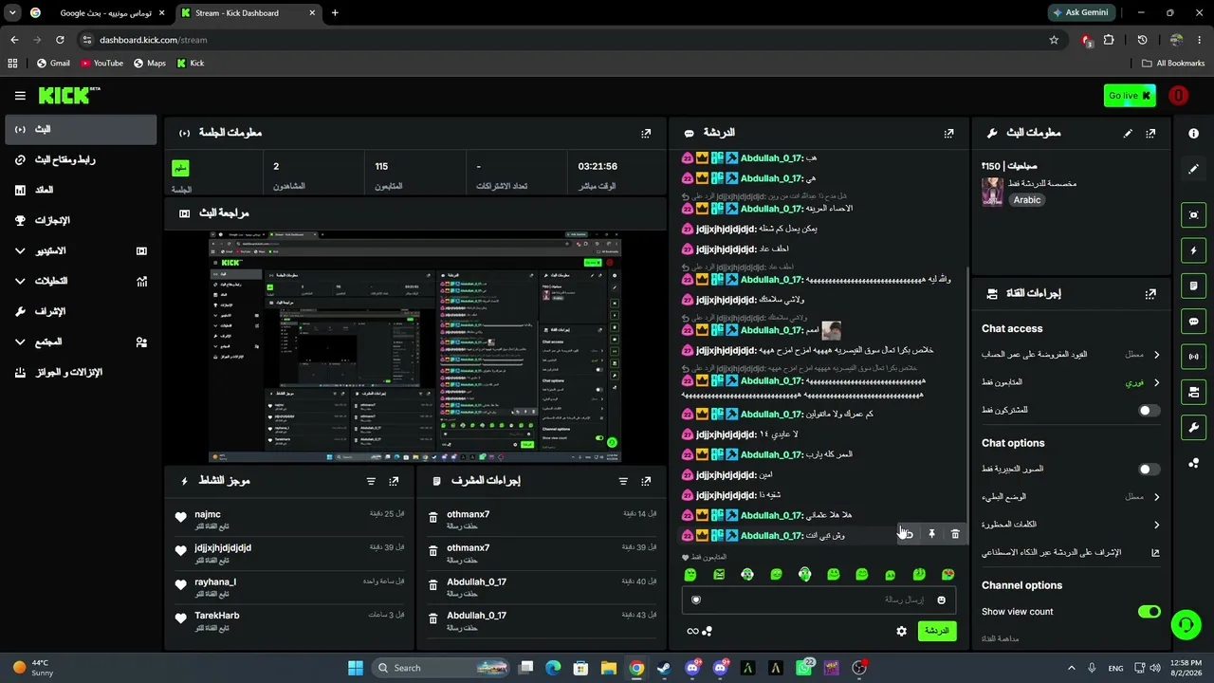Expand the المجتمع section in the left sidebar
Viewport: 1214px width, 683px height.
pyautogui.click(x=81, y=342)
